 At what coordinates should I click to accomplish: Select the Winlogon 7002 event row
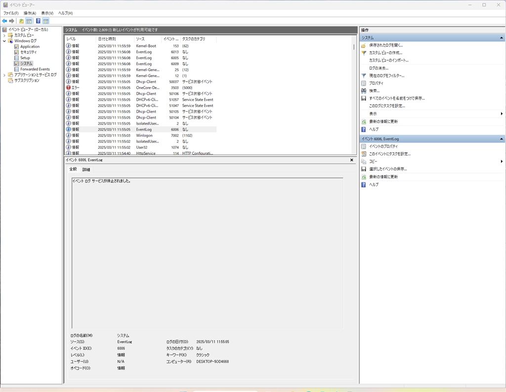(140, 135)
